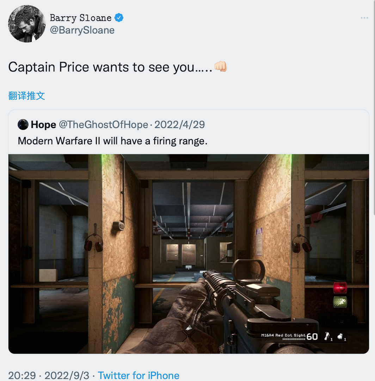Click the Twitter for iPhone source link
The height and width of the screenshot is (381, 375).
[x=139, y=375]
